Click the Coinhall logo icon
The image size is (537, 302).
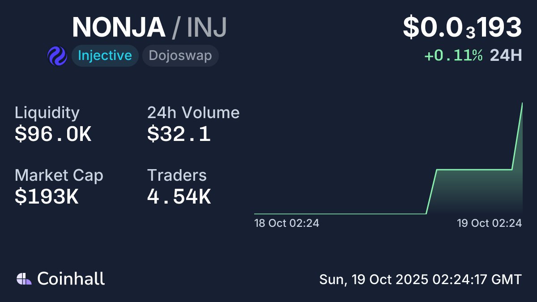coord(24,279)
